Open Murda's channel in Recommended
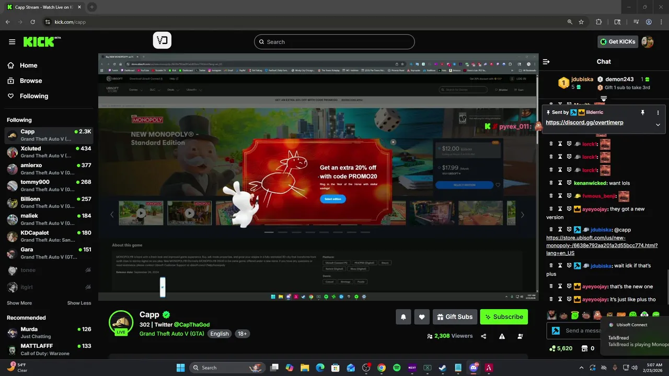The width and height of the screenshot is (669, 376). tap(49, 333)
